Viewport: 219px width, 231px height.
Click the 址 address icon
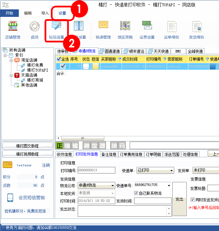click(x=94, y=146)
